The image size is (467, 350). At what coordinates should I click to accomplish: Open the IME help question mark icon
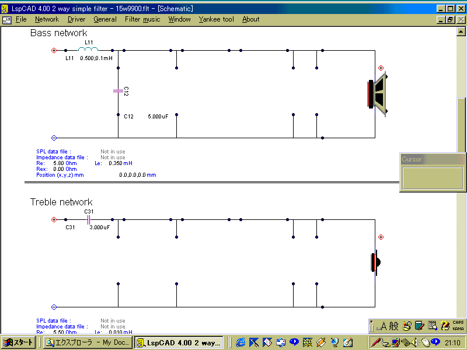pos(446,325)
